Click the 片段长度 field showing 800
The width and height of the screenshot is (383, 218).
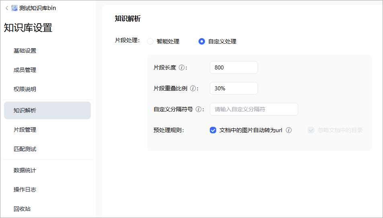pyautogui.click(x=234, y=67)
